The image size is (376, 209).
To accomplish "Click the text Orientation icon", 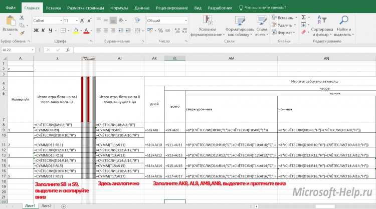I will click(121, 21).
